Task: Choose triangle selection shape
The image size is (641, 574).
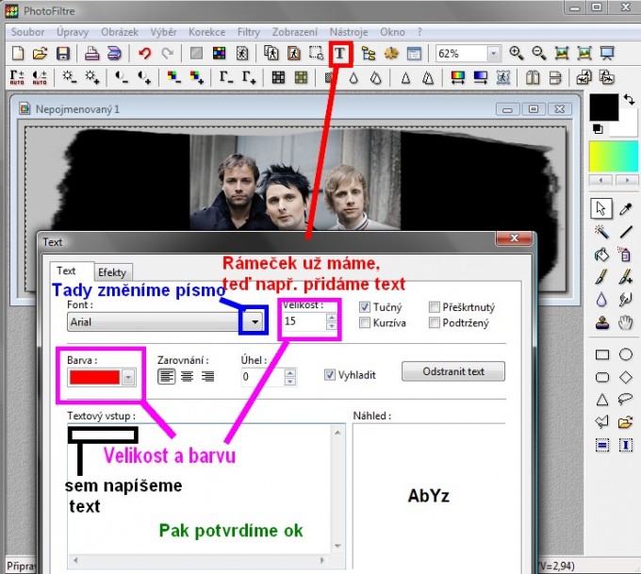Action: point(602,400)
